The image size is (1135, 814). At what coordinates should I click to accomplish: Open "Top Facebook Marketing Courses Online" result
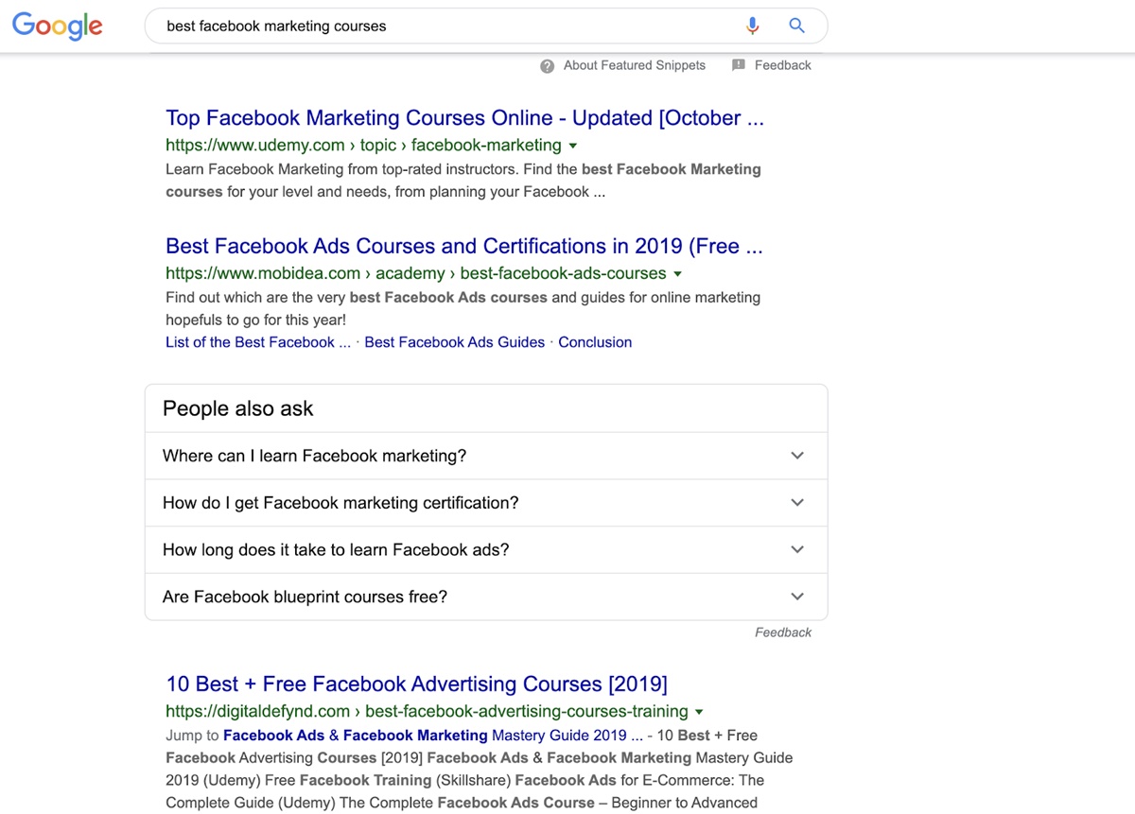pyautogui.click(x=464, y=118)
